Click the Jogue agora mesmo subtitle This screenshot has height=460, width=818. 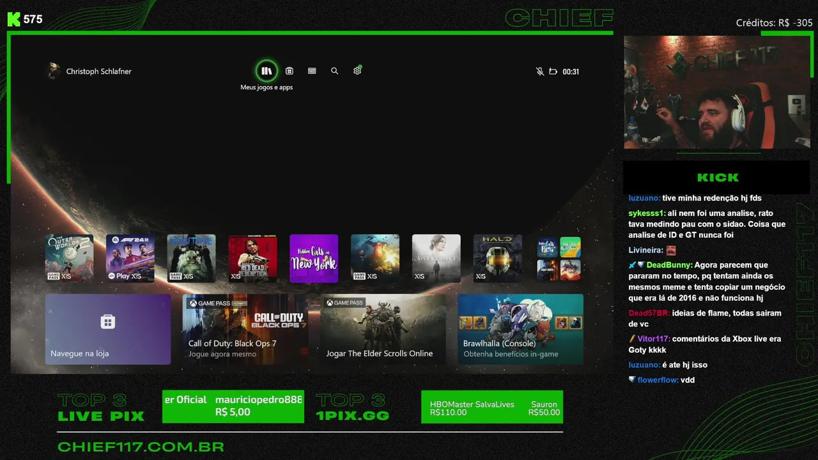point(222,354)
